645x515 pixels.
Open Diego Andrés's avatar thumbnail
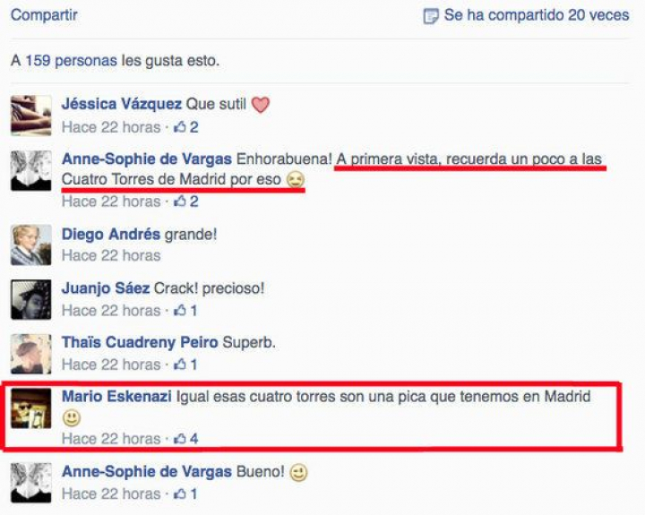[31, 245]
